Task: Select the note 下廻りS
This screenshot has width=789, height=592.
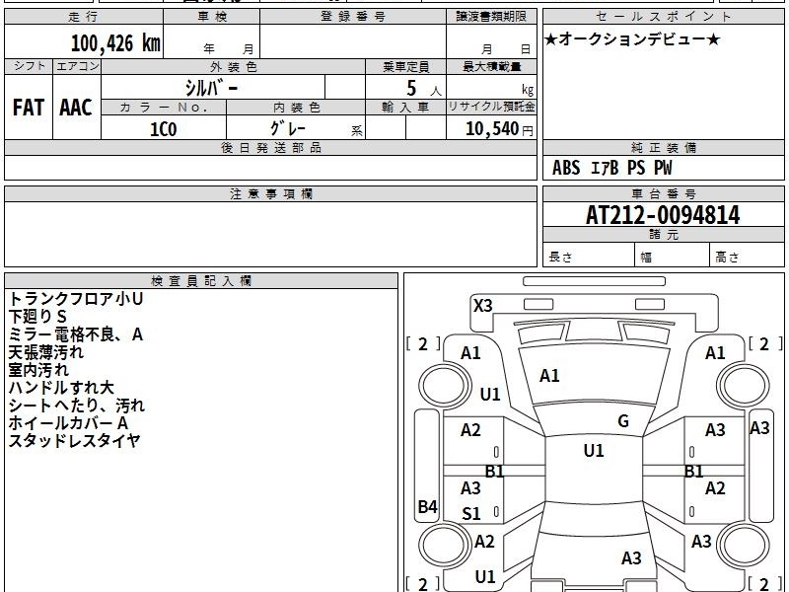Action: click(x=37, y=317)
